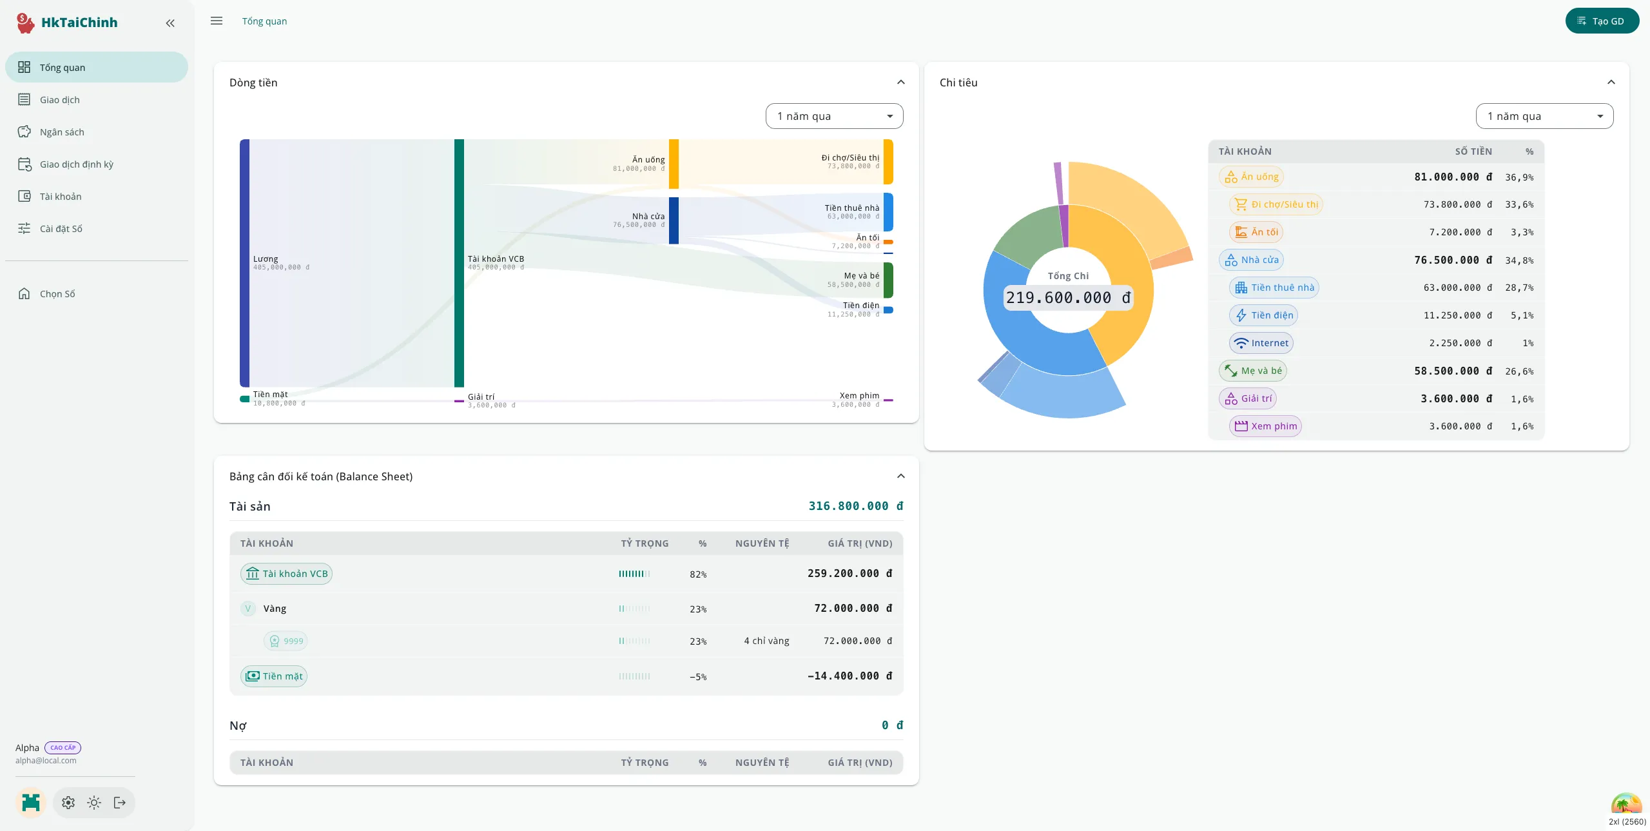The height and width of the screenshot is (831, 1650).
Task: Click the Tạo GD button
Action: coord(1602,21)
